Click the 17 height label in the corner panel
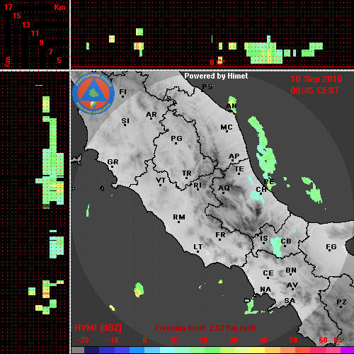This screenshot has height=354, width=354. 8,7
